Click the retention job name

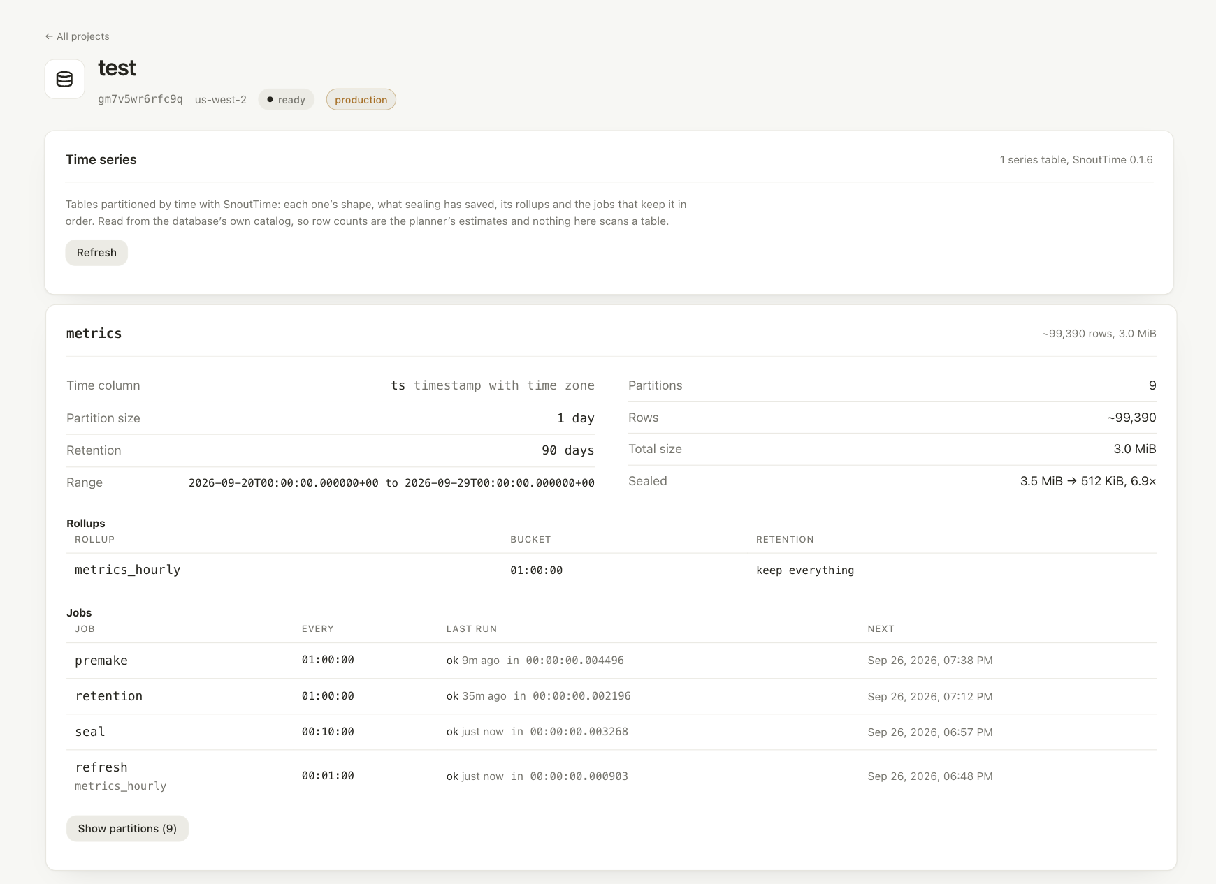tap(109, 696)
